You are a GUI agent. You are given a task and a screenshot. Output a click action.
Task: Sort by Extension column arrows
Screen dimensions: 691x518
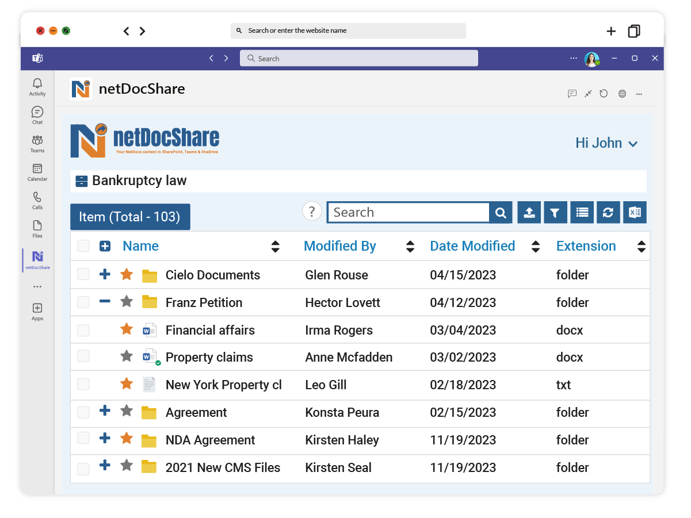pyautogui.click(x=642, y=247)
